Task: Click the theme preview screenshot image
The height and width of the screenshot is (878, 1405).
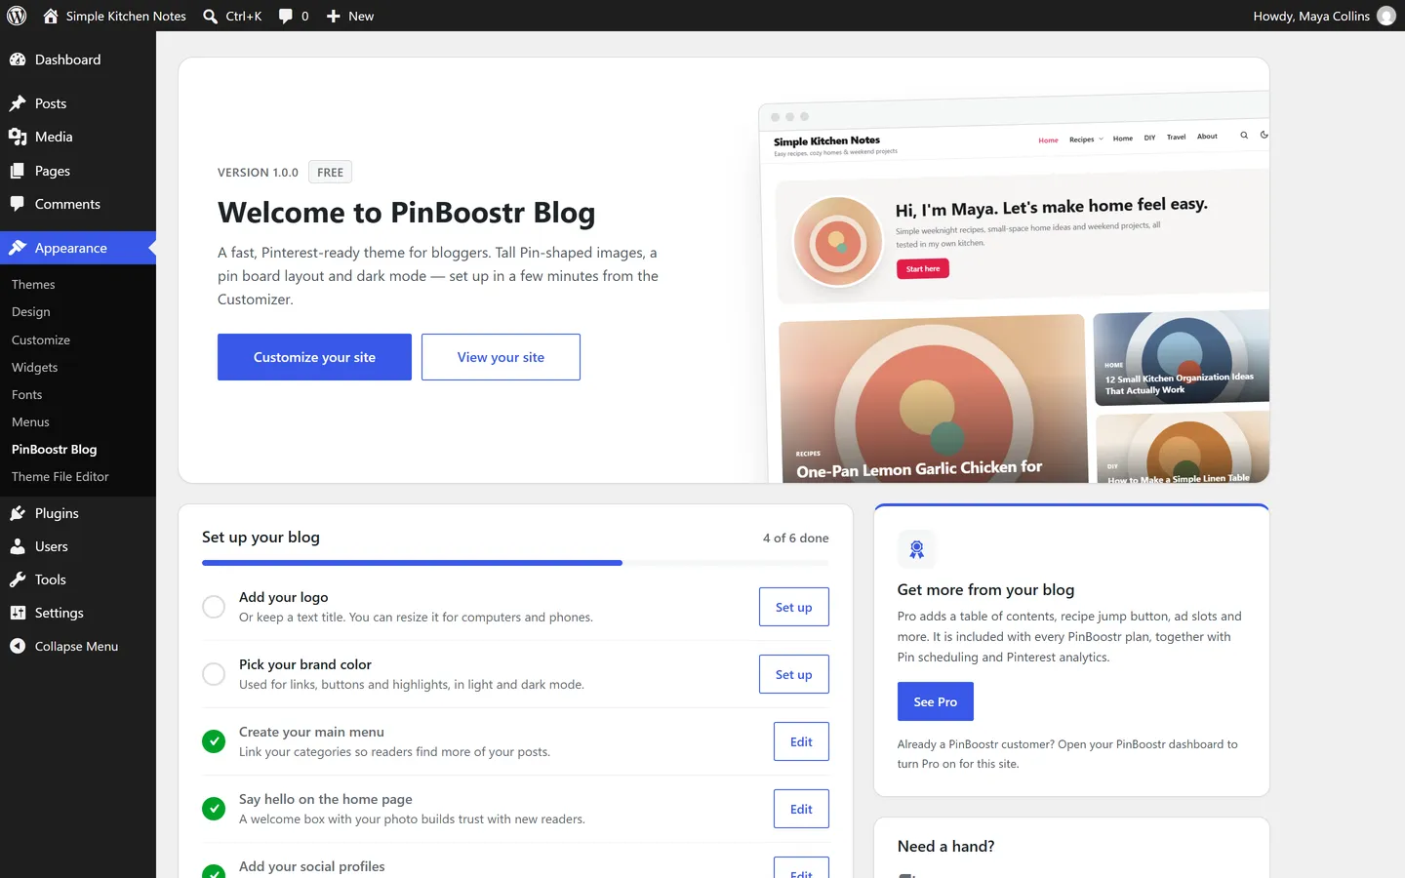Action: point(1014,288)
